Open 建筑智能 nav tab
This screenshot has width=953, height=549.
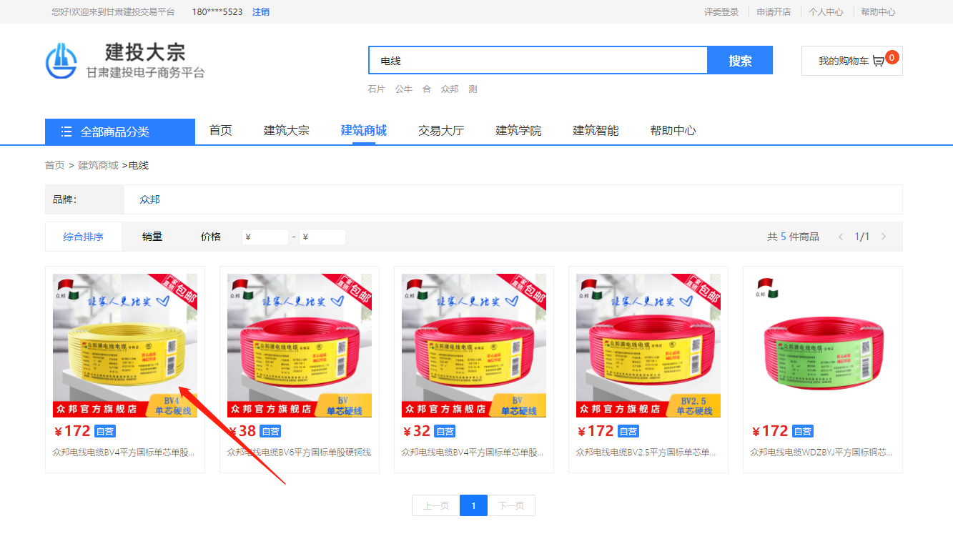[596, 130]
